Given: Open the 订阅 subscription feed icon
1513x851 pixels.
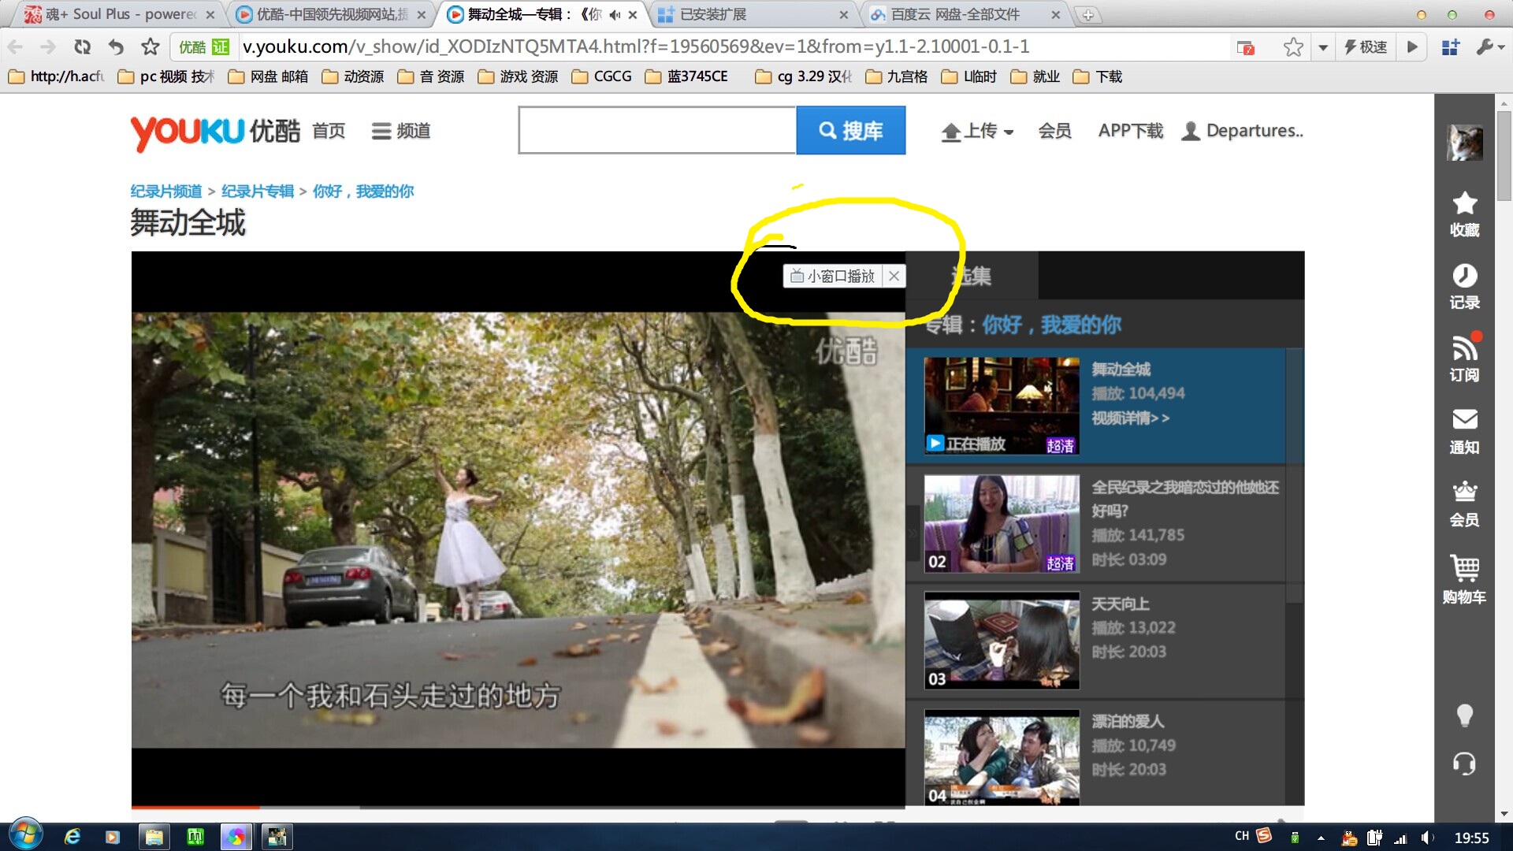Looking at the screenshot, I should pyautogui.click(x=1464, y=348).
